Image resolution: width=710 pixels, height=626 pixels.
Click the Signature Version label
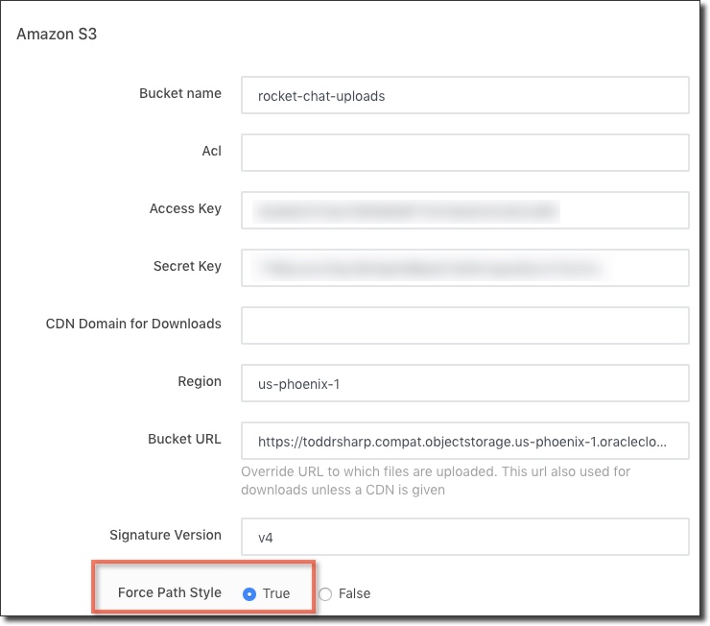166,535
